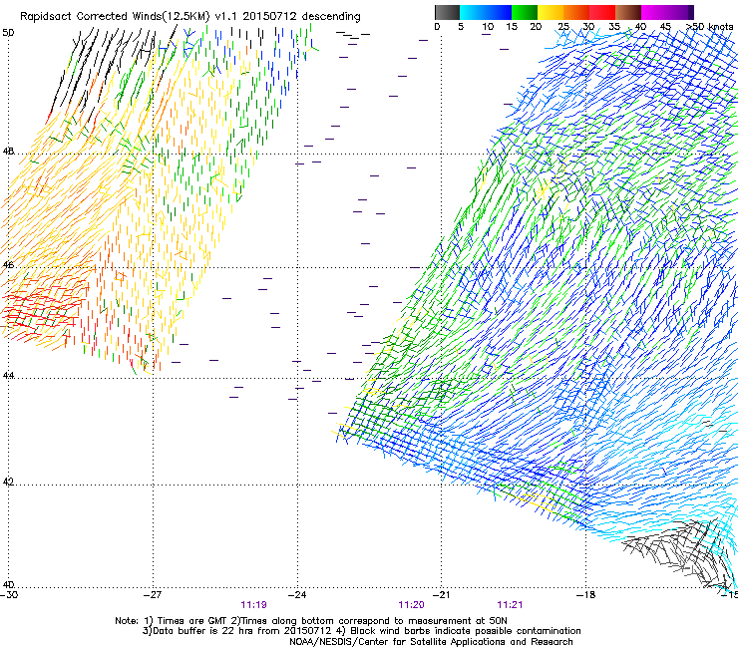Click the cyan 5-10 knots legend segment
The image size is (738, 648).
pyautogui.click(x=473, y=12)
